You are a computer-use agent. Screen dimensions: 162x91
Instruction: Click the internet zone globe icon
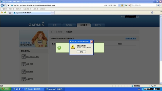pyautogui.click(x=132, y=86)
